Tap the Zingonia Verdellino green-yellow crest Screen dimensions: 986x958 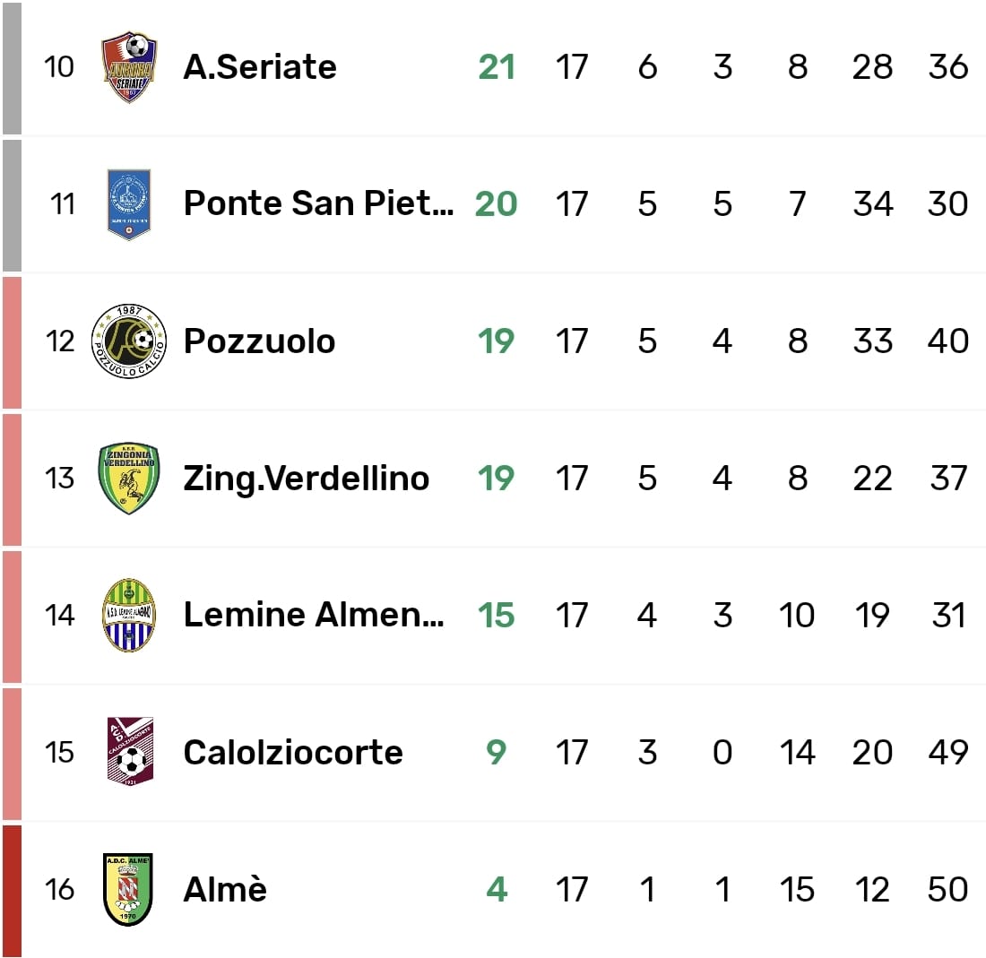click(129, 479)
